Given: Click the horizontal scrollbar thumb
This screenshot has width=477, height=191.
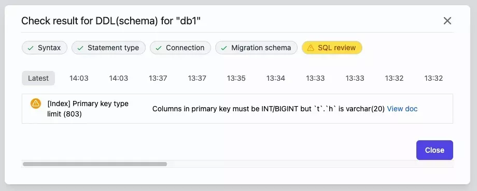Looking at the screenshot, I should click(95, 164).
